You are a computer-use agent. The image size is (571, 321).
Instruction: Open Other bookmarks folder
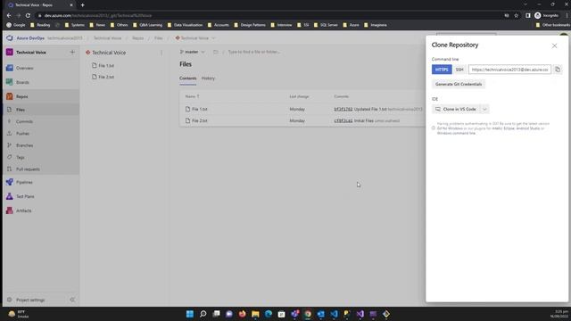coord(553,25)
